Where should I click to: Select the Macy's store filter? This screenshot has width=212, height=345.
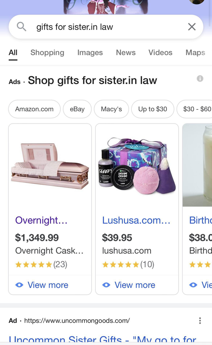click(111, 109)
